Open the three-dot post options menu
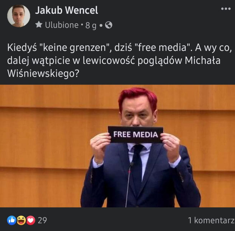 tap(226, 9)
